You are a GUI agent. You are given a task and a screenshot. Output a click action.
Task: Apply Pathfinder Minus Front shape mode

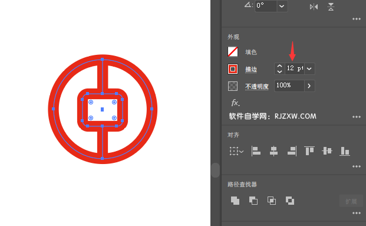[x=253, y=201]
